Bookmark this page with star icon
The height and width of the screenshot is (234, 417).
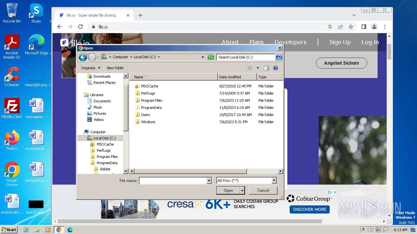tap(351, 27)
